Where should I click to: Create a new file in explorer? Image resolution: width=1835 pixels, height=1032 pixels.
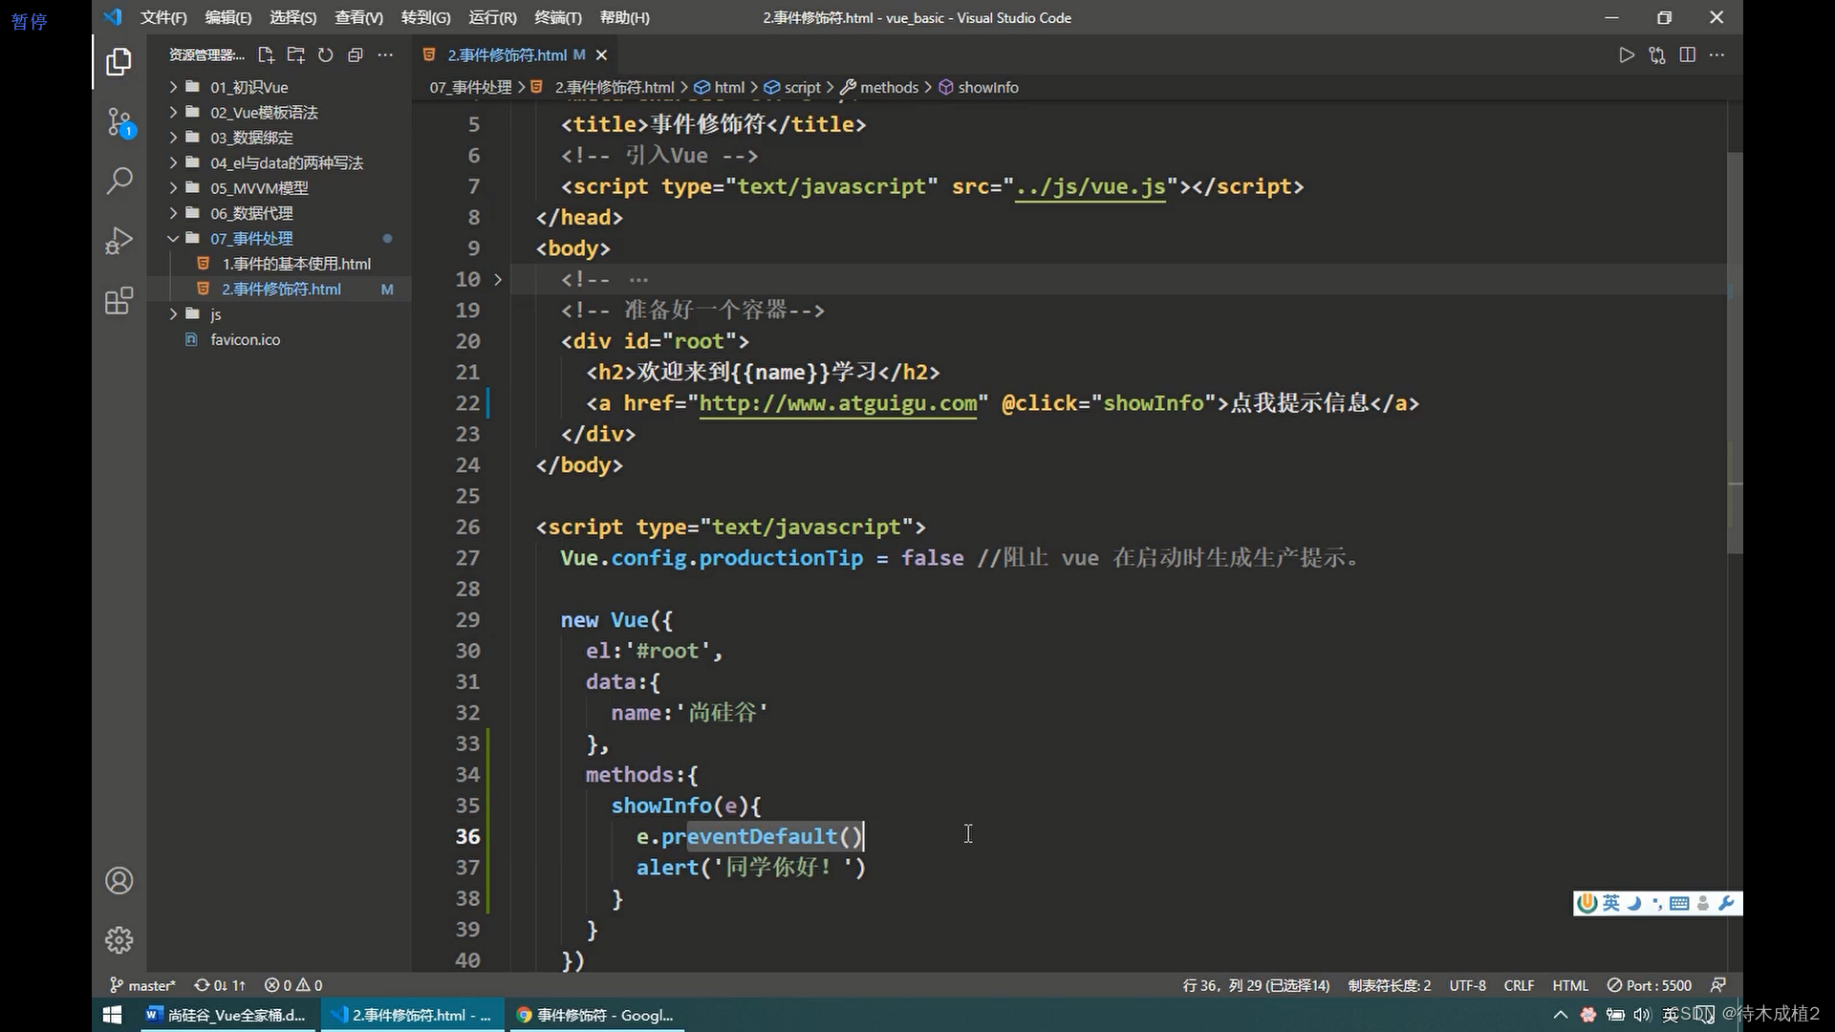(x=266, y=55)
